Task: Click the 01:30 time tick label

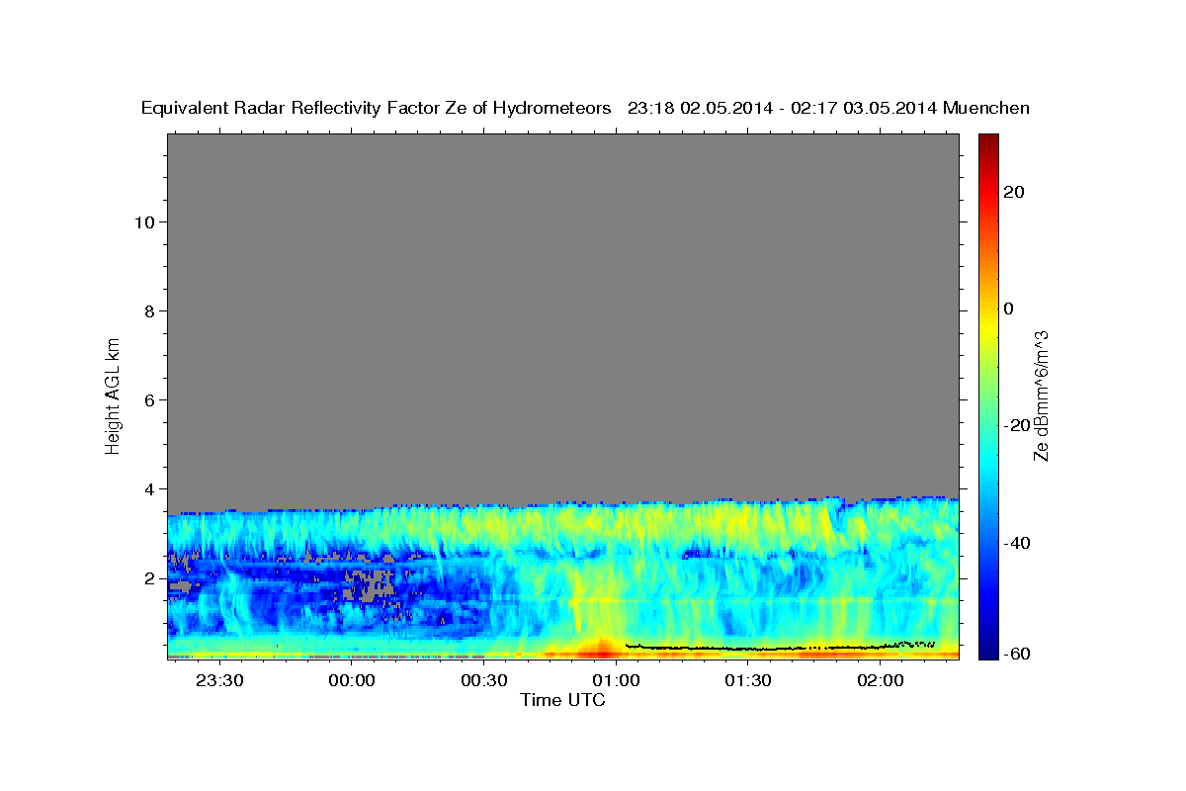Action: (x=748, y=681)
